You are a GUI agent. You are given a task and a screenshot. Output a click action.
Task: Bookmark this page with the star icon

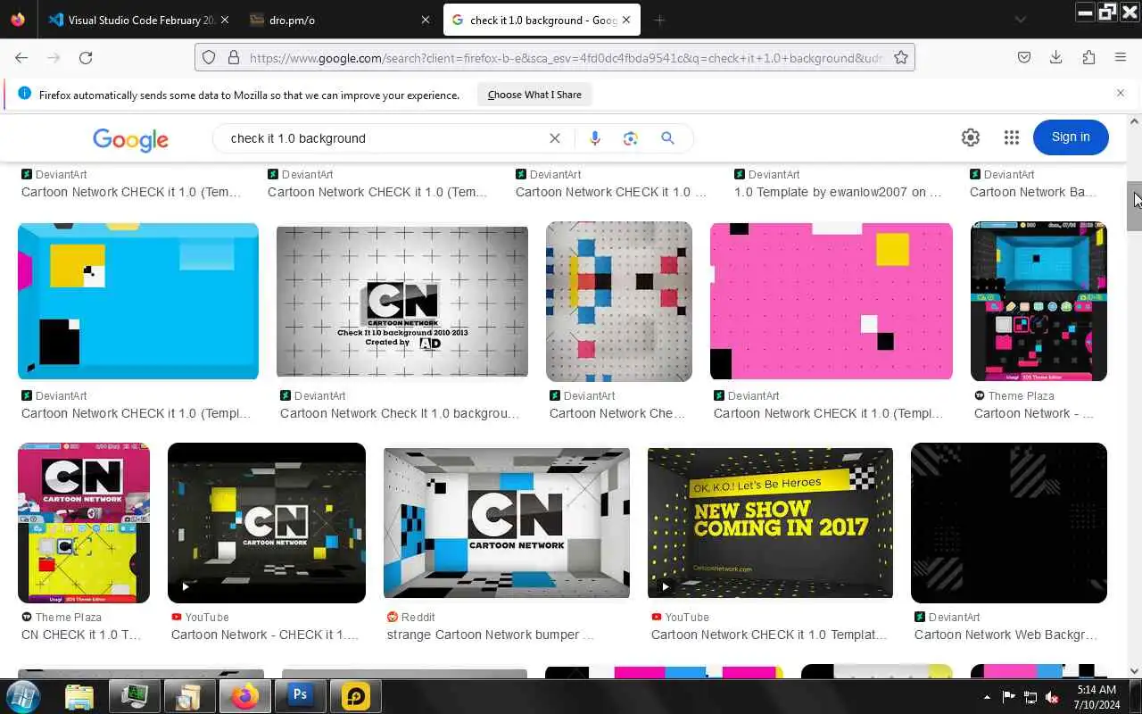tap(901, 57)
